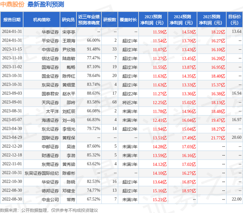The width and height of the screenshot is (243, 213).
Task: Select accuracy value 82.53%
Action: 93,182
